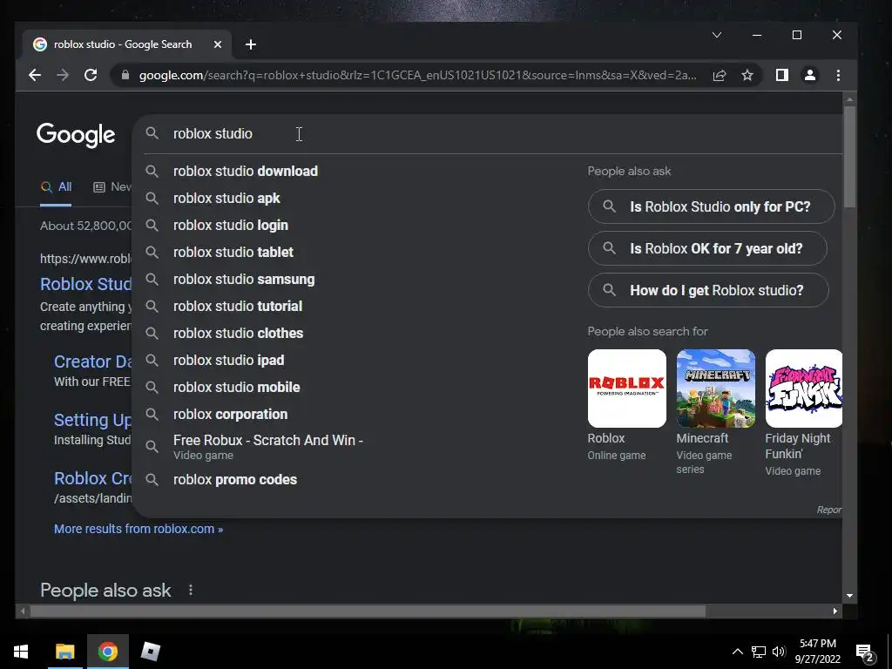The image size is (892, 669).
Task: Click Is Roblox Studio only for PC?
Action: (711, 206)
